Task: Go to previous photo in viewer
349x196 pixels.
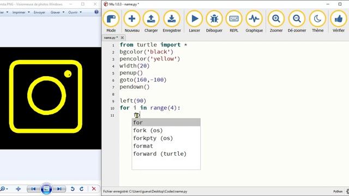Action: tap(33, 189)
